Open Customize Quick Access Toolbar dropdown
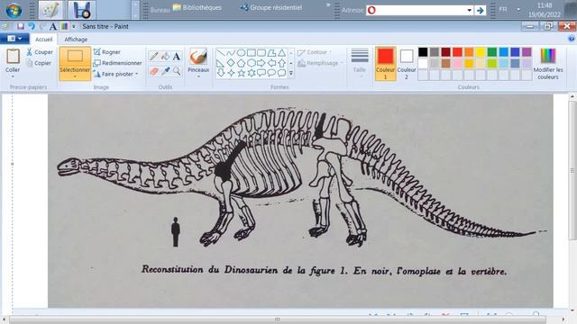Image resolution: width=577 pixels, height=324 pixels. click(74, 26)
